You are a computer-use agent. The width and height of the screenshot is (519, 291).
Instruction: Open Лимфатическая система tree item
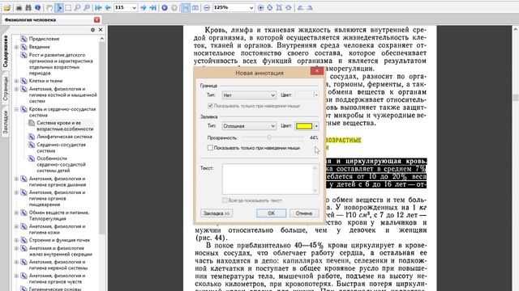64,137
